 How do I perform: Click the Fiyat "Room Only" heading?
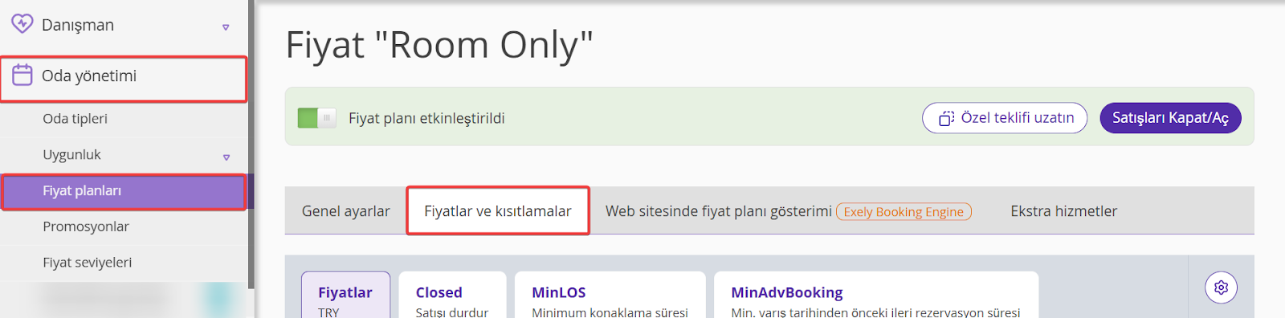click(439, 45)
